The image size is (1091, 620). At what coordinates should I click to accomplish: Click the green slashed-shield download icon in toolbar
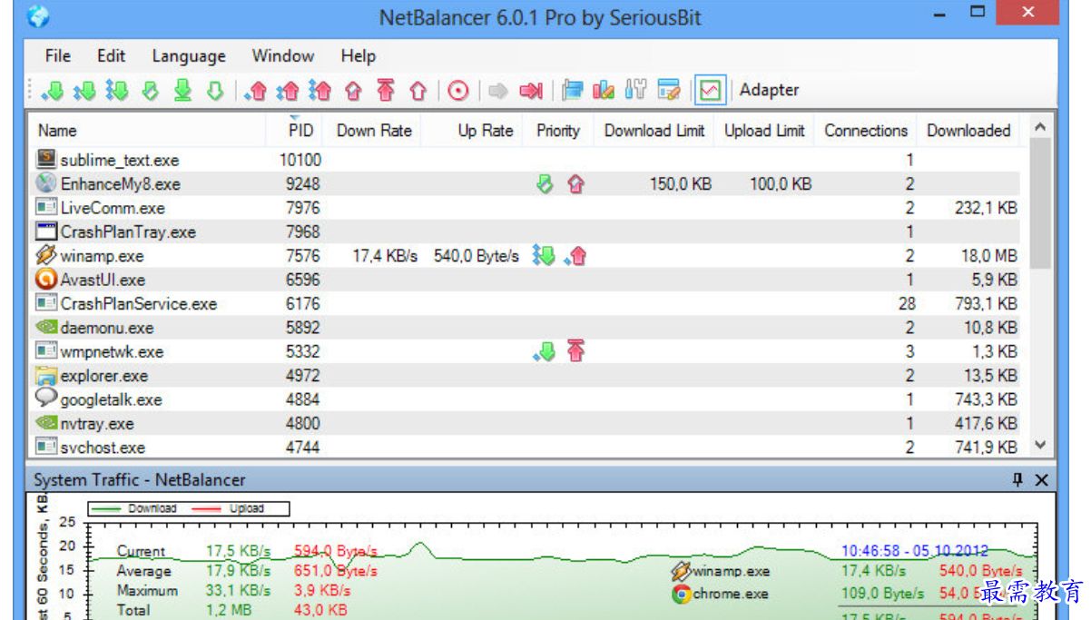pyautogui.click(x=151, y=90)
